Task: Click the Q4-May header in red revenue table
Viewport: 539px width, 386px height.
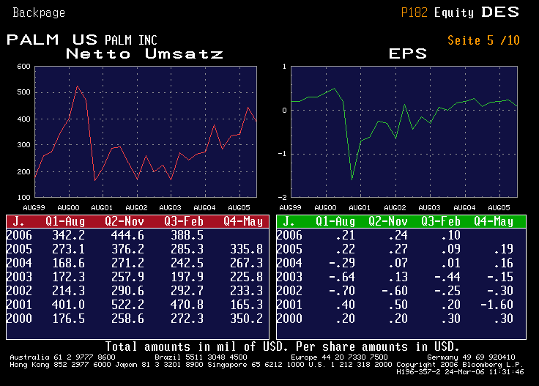Action: 243,222
